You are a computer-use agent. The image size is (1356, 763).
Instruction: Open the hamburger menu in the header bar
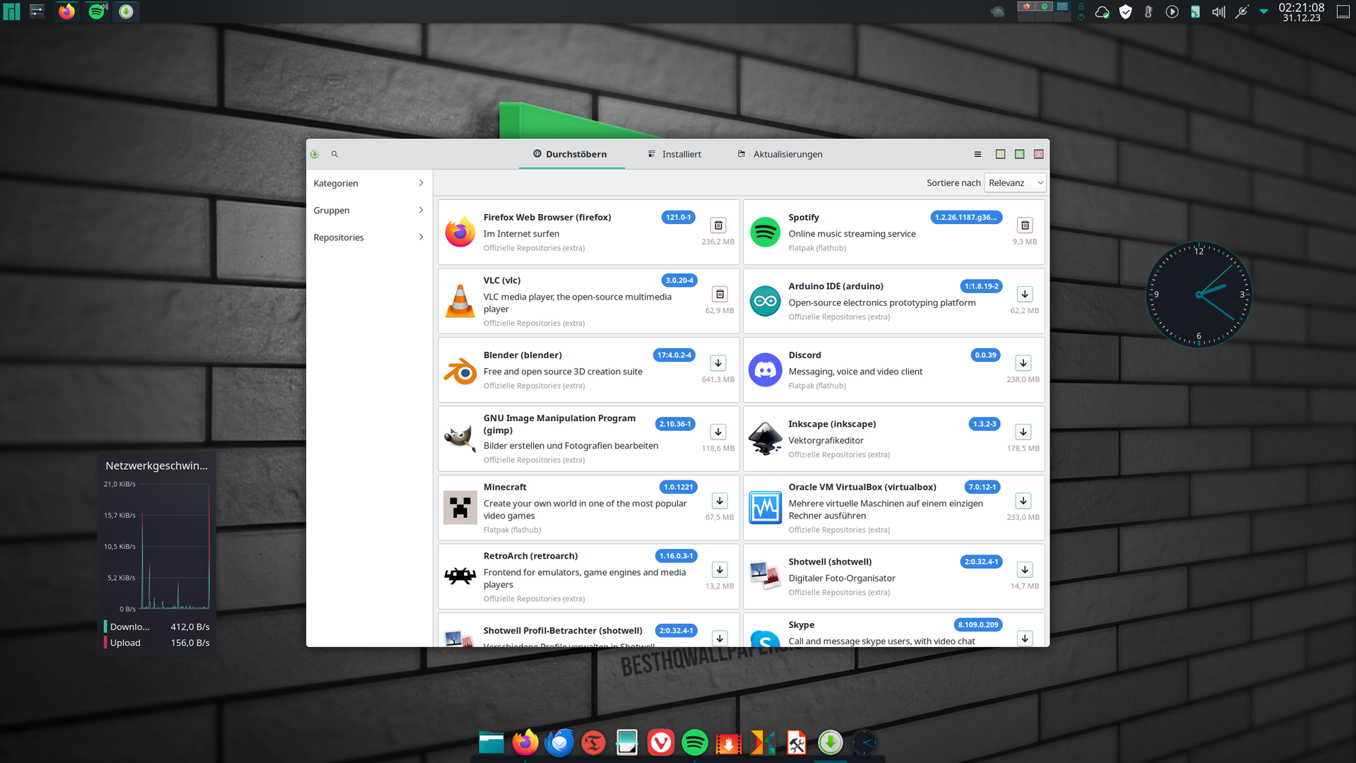click(x=977, y=154)
